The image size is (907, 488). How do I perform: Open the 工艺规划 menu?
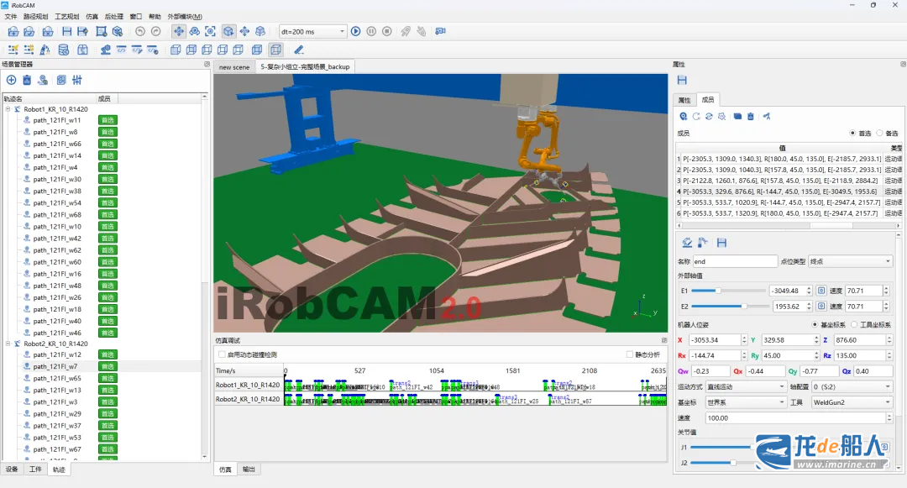(66, 17)
